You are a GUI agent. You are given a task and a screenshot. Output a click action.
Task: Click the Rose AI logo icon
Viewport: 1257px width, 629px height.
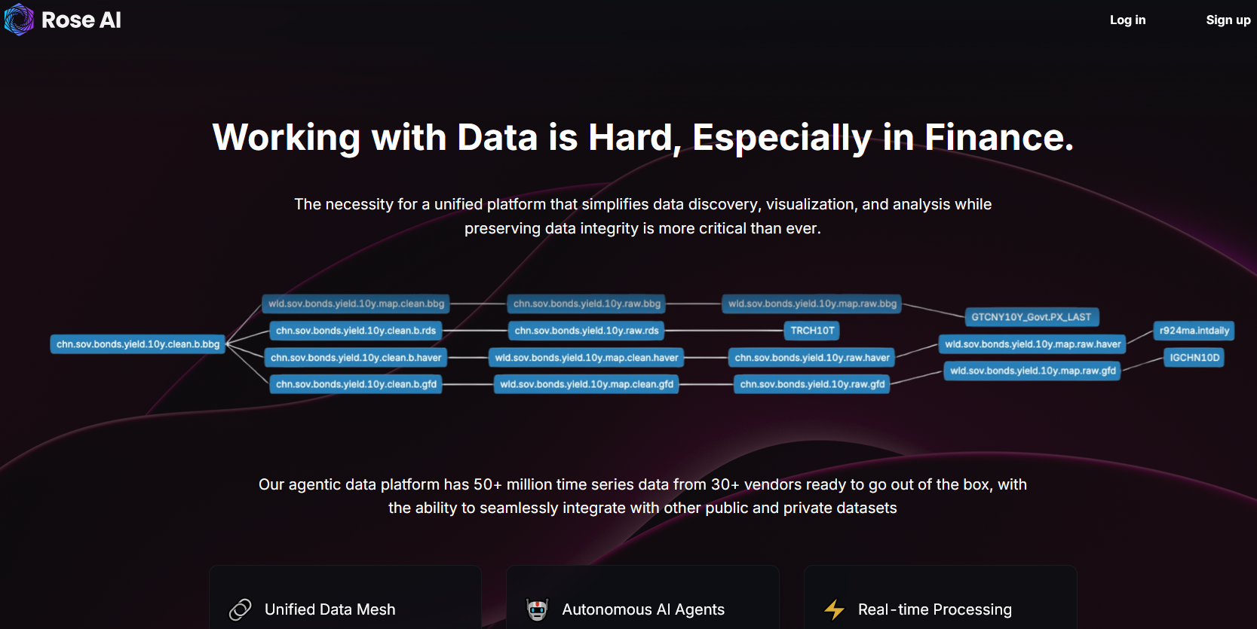tap(19, 20)
